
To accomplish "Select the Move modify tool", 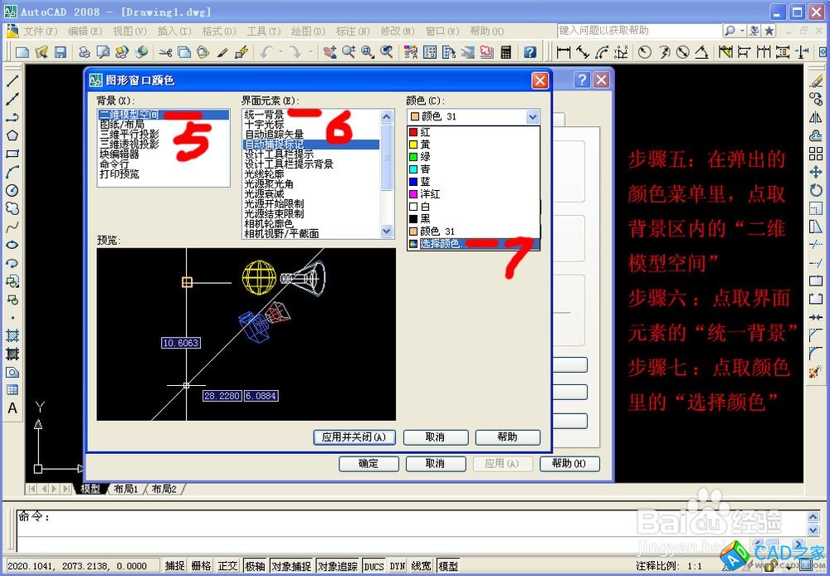I will pyautogui.click(x=816, y=172).
